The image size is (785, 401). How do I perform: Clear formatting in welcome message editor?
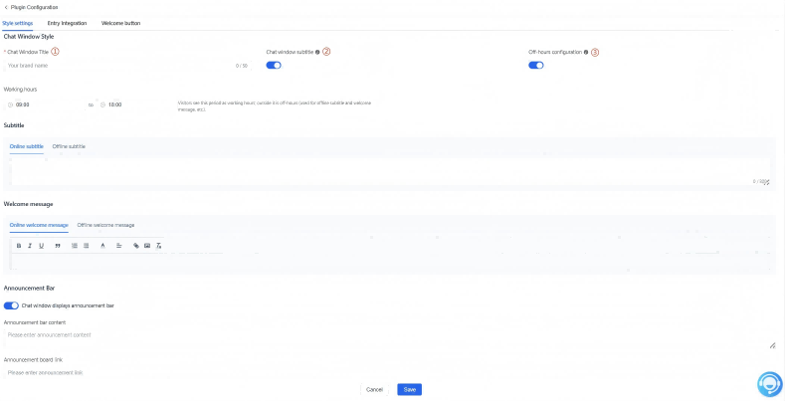159,246
